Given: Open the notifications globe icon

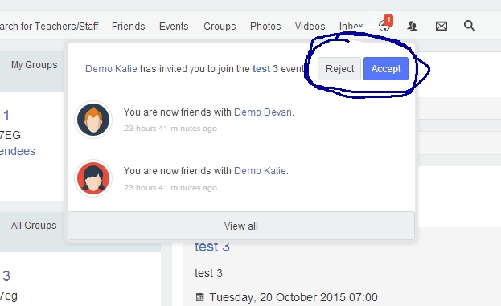Looking at the screenshot, I should coord(384,27).
